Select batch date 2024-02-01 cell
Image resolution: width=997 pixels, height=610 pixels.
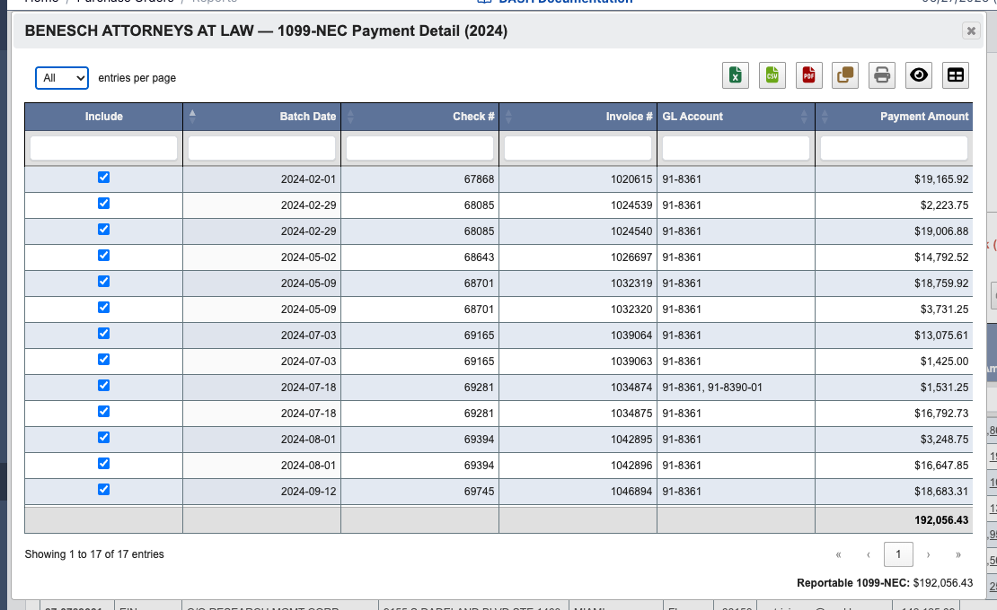(262, 179)
